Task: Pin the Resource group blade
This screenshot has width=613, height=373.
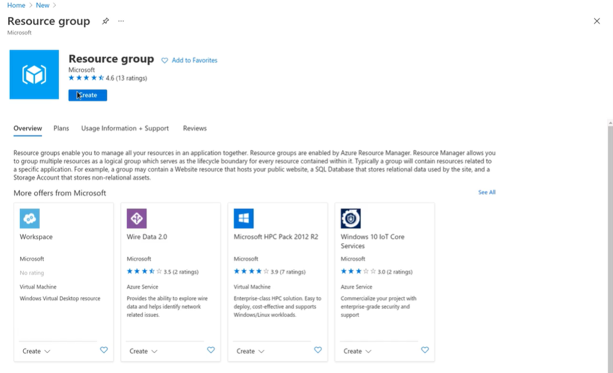Action: point(105,21)
